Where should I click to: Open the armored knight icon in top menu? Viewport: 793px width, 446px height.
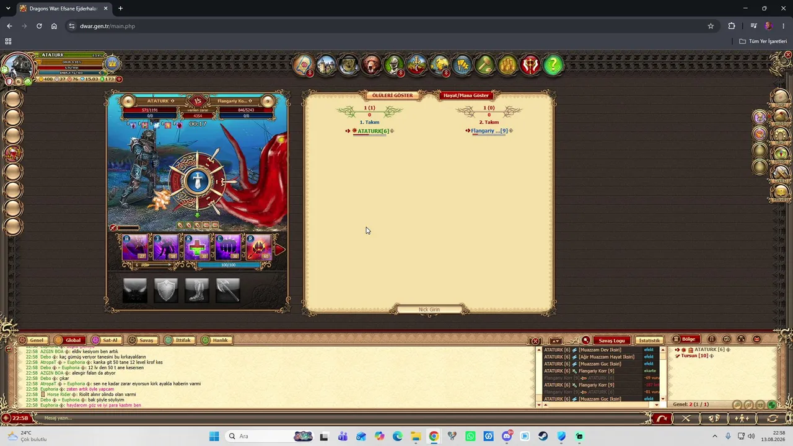[x=394, y=64]
